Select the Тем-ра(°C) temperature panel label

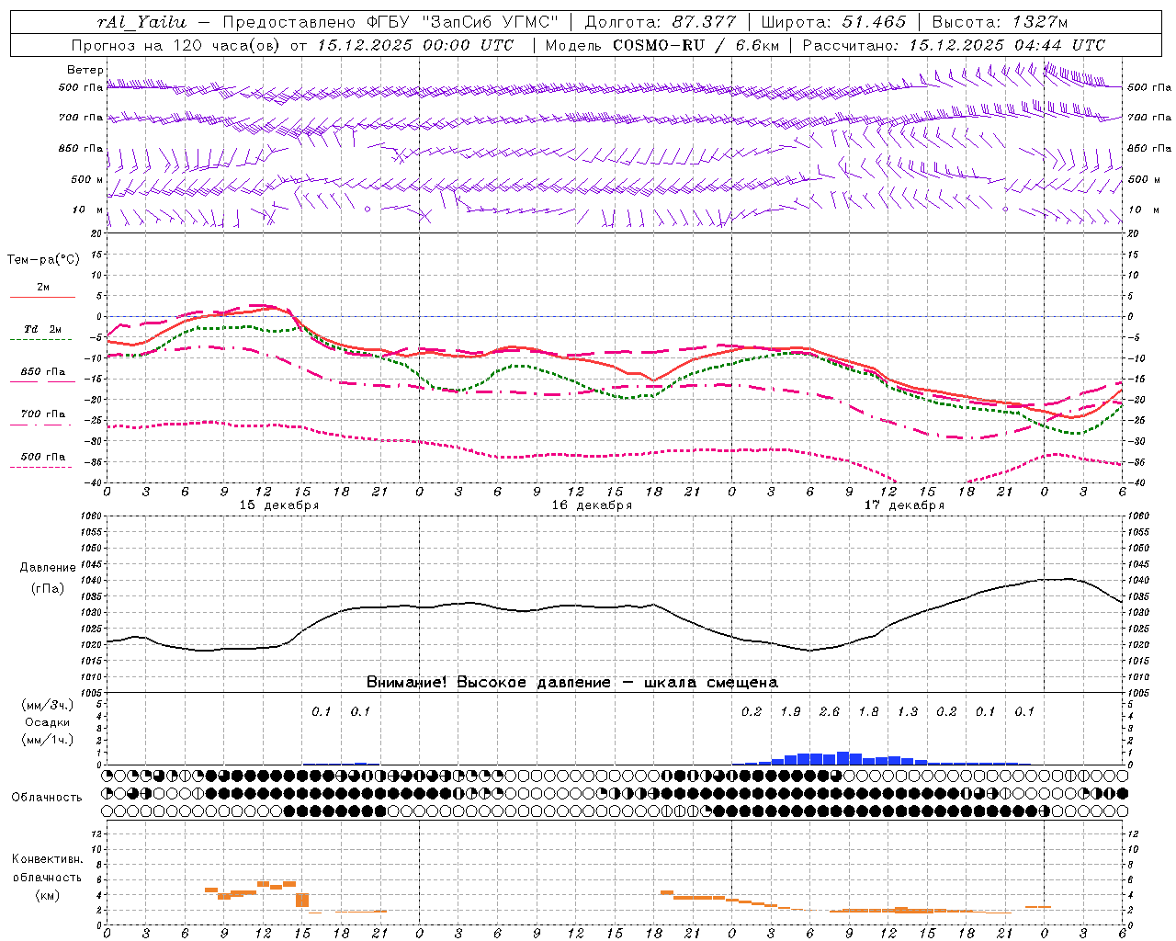pos(43,259)
